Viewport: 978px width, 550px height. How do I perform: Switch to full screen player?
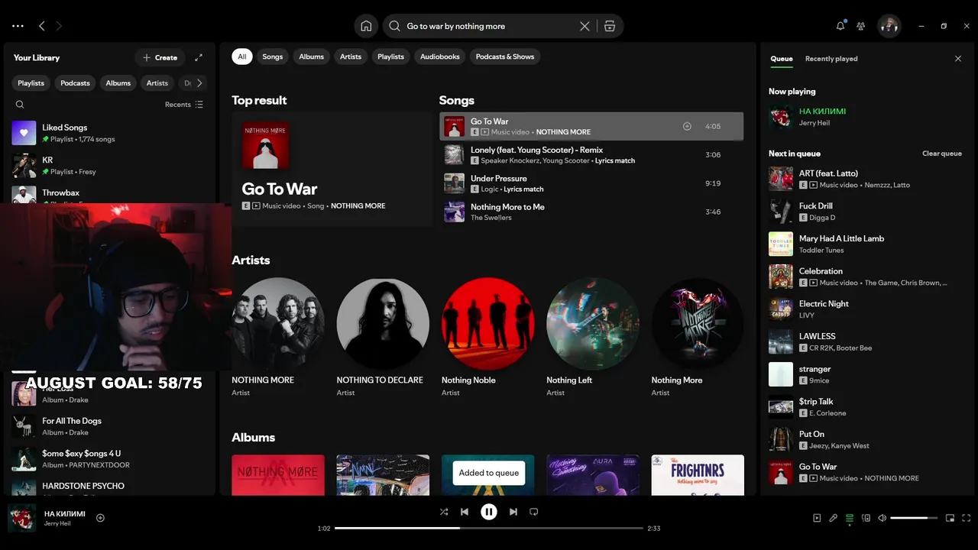(x=967, y=518)
